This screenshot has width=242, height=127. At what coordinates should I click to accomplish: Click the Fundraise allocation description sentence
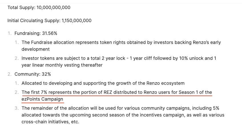[x=121, y=46]
